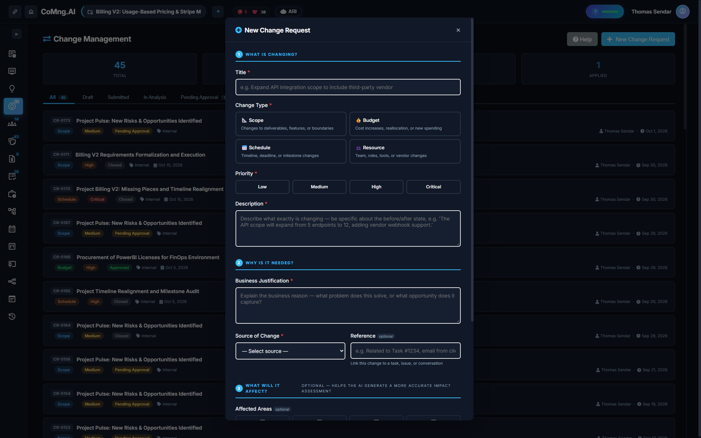The image size is (701, 438).
Task: Open the sidebar lightbulb ideas icon
Action: click(x=12, y=89)
